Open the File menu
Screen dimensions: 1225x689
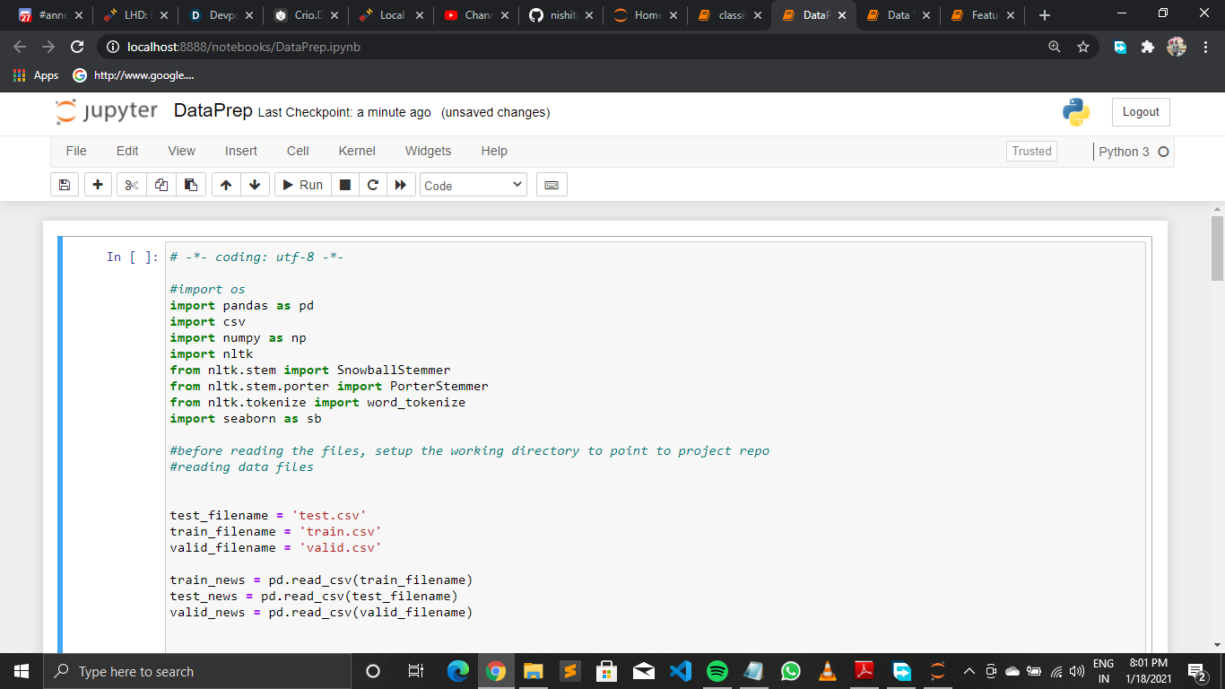coord(76,151)
